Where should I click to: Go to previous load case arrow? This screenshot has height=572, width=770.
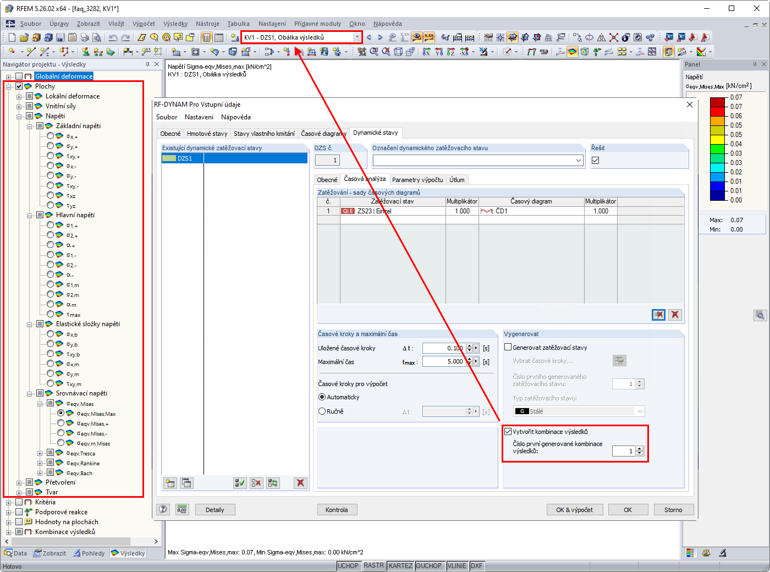pyautogui.click(x=369, y=37)
